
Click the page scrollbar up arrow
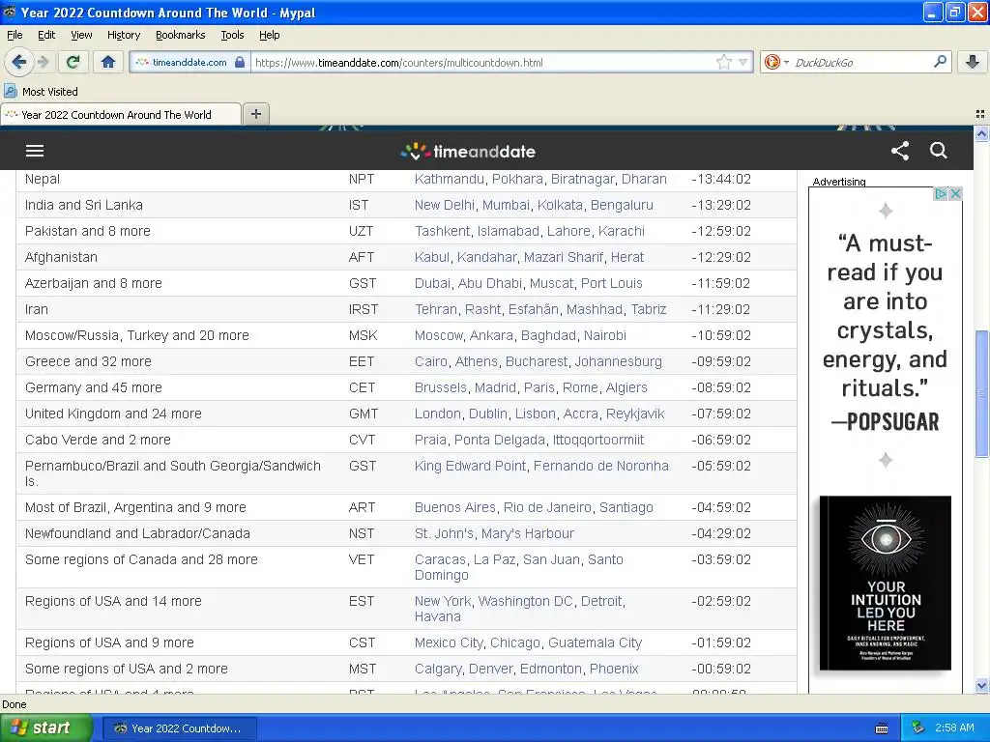981,133
